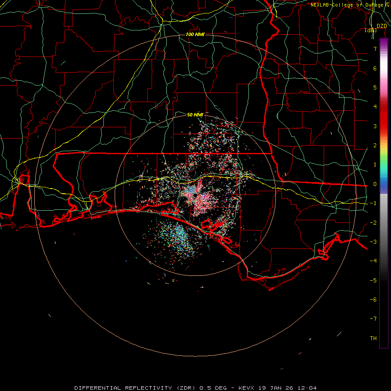Viewport: 391px width, 391px height.
Task: Click the 1 value on color scale
Action: click(375, 165)
